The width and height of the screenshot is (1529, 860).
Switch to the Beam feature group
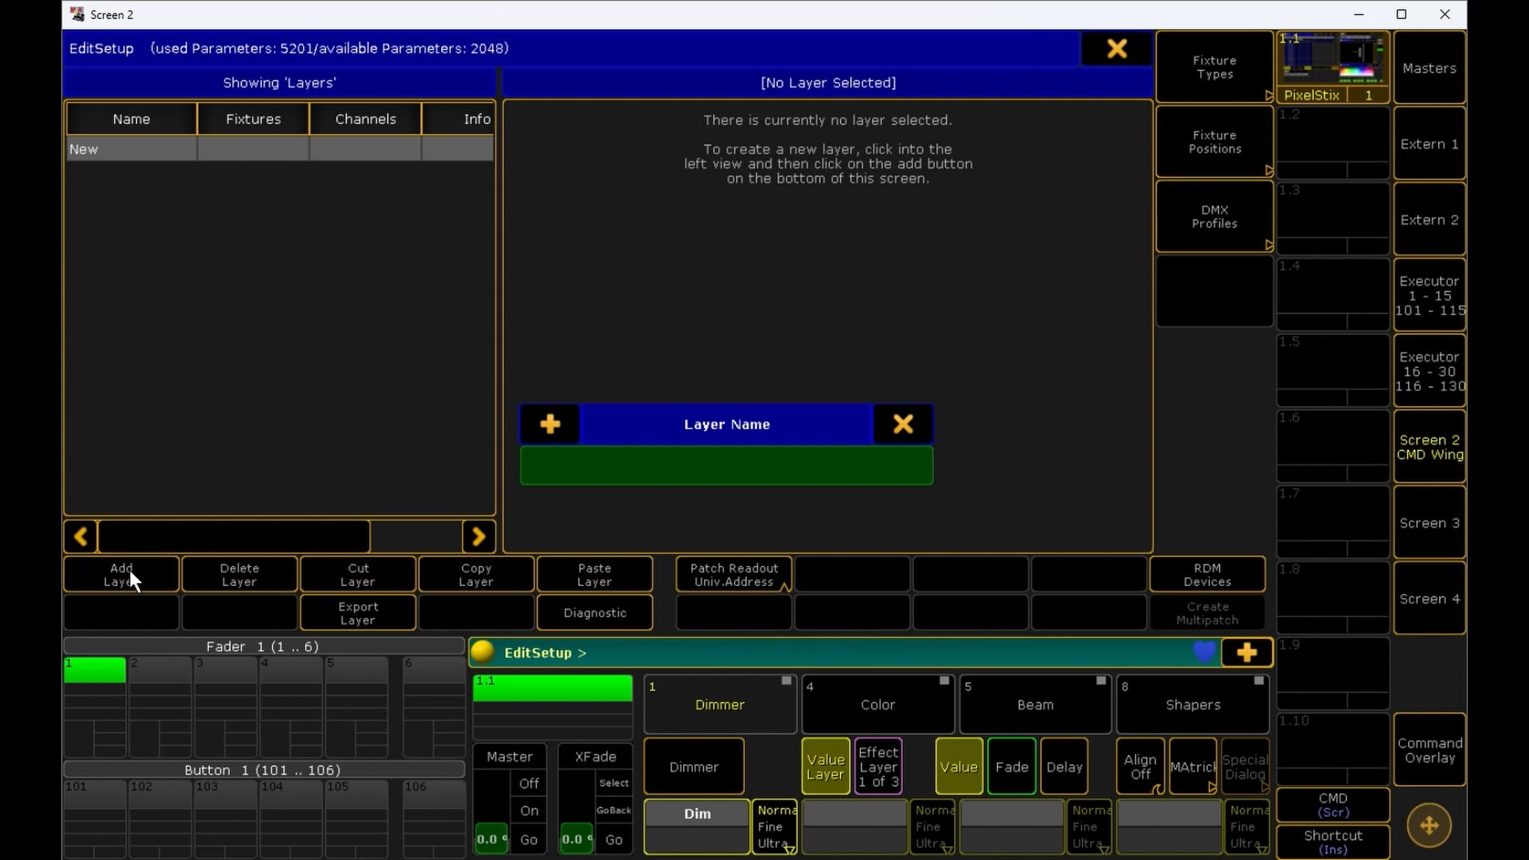[1034, 705]
